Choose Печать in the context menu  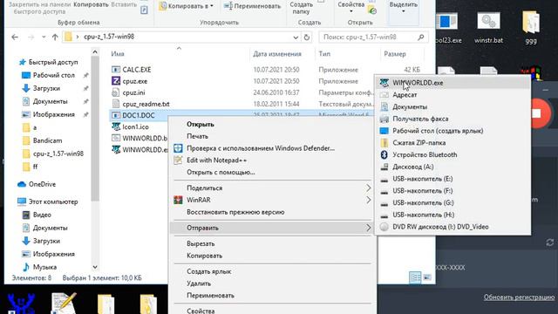click(197, 136)
